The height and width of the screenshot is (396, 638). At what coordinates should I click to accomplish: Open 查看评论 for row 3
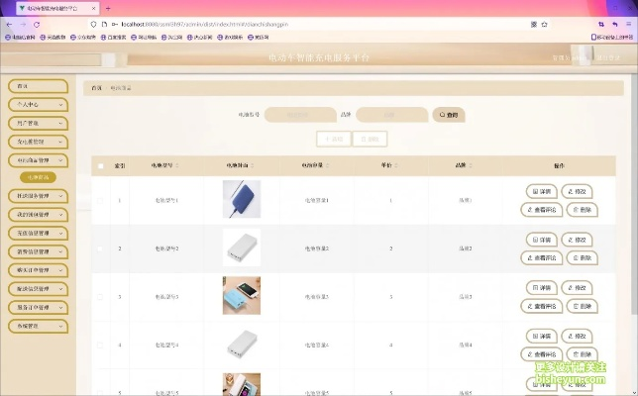point(540,306)
